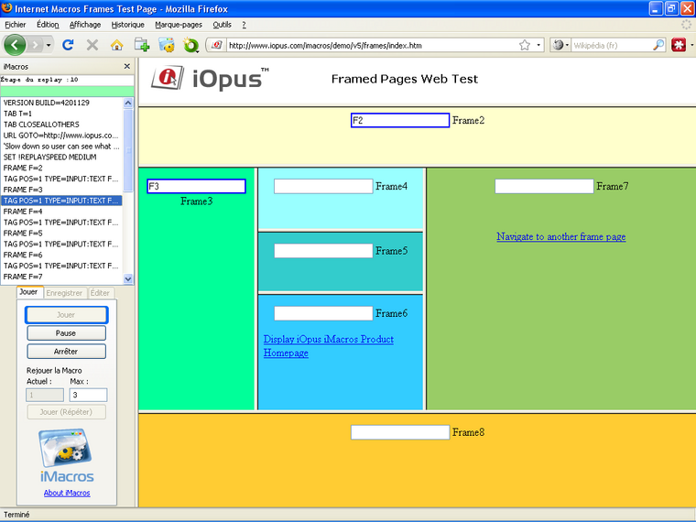This screenshot has width=696, height=522.
Task: Click the Stop loading X icon
Action: 92,45
